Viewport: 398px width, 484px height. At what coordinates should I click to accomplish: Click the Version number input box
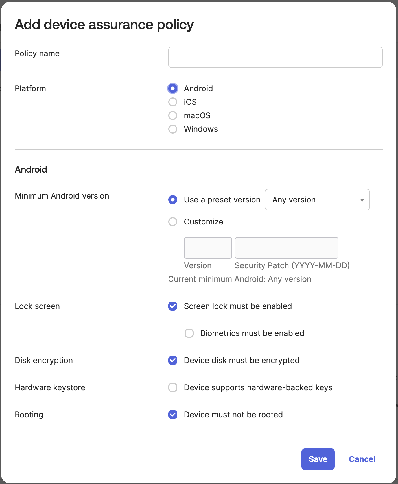[x=208, y=248]
